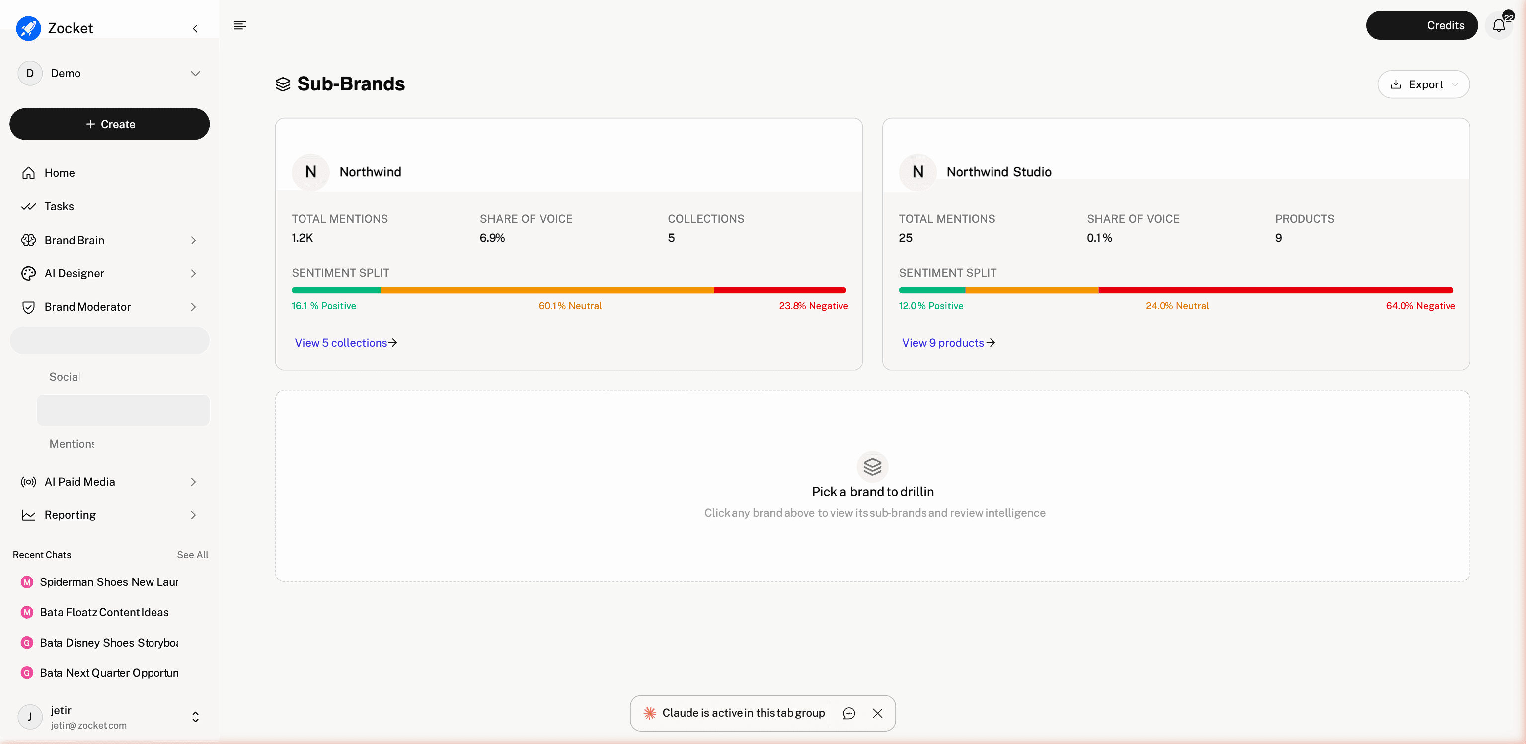Click the layers icon above Pick a brand
Screen dimensions: 1526x744
point(873,467)
